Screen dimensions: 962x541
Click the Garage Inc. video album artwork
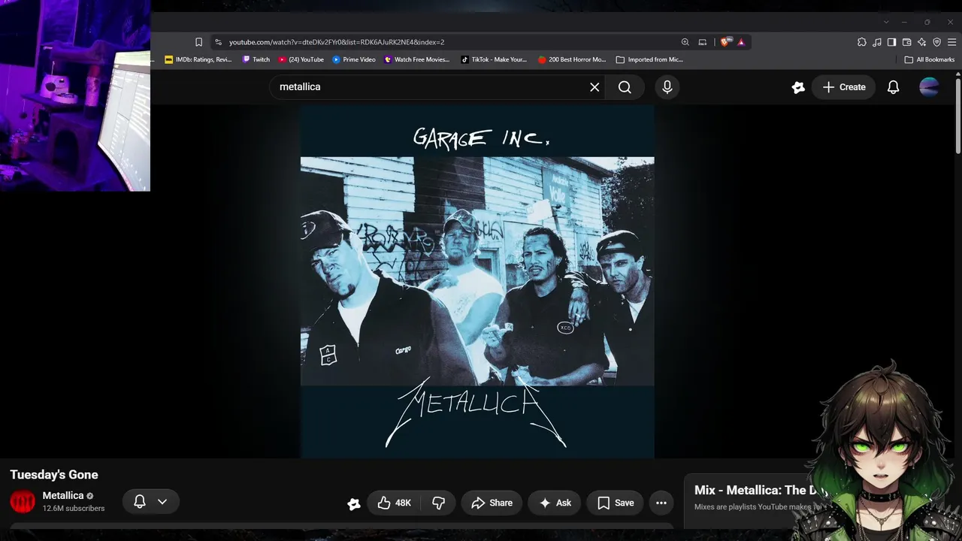coord(477,282)
